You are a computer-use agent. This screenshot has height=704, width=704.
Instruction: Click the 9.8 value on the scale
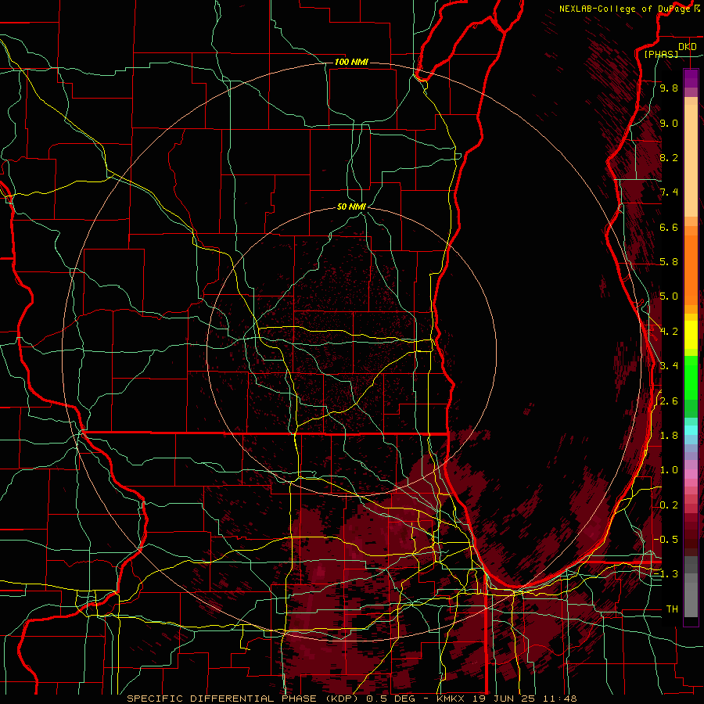click(669, 88)
